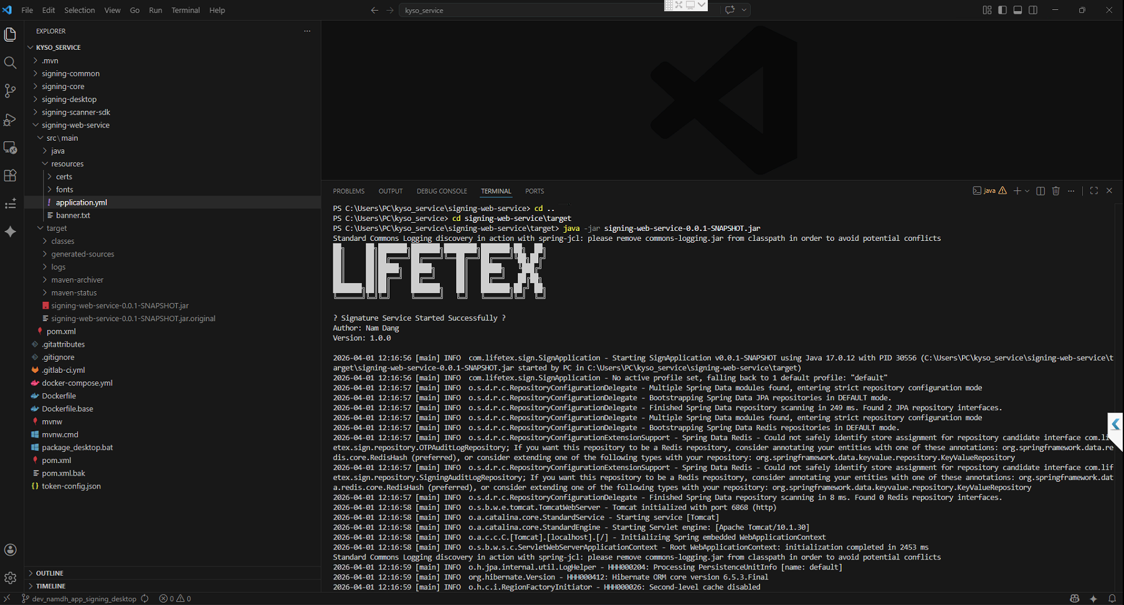Toggle the primary side bar layout button

(1002, 10)
